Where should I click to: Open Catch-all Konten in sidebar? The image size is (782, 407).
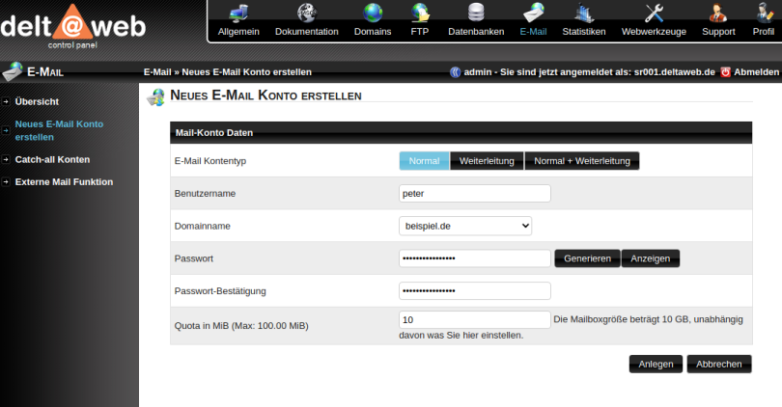coord(52,159)
